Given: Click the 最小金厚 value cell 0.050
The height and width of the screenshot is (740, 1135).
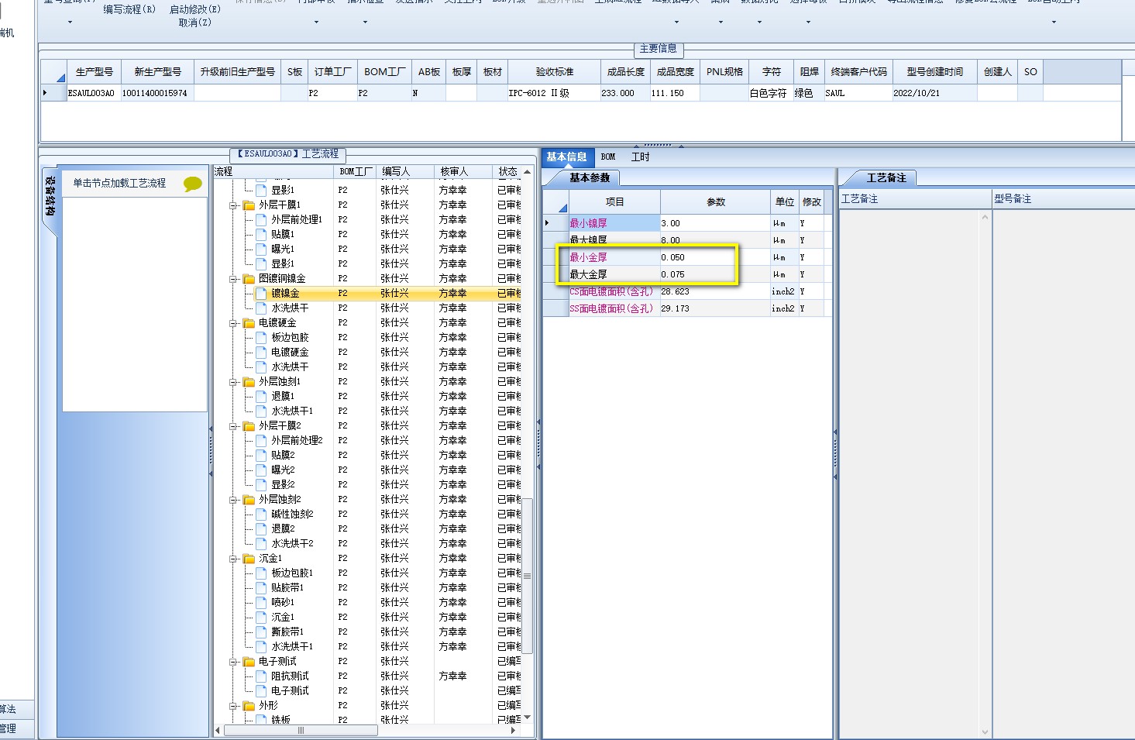Looking at the screenshot, I should (714, 257).
